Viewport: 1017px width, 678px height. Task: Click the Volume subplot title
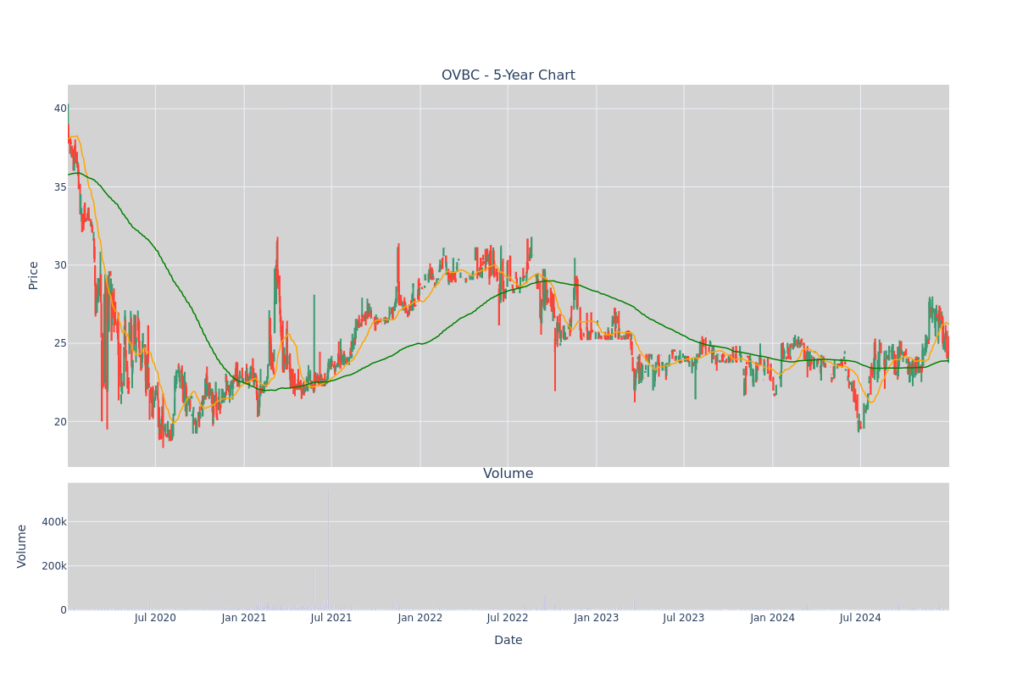[508, 474]
